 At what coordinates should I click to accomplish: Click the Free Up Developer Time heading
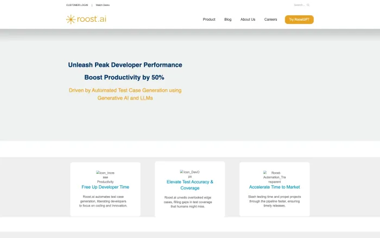coord(105,187)
